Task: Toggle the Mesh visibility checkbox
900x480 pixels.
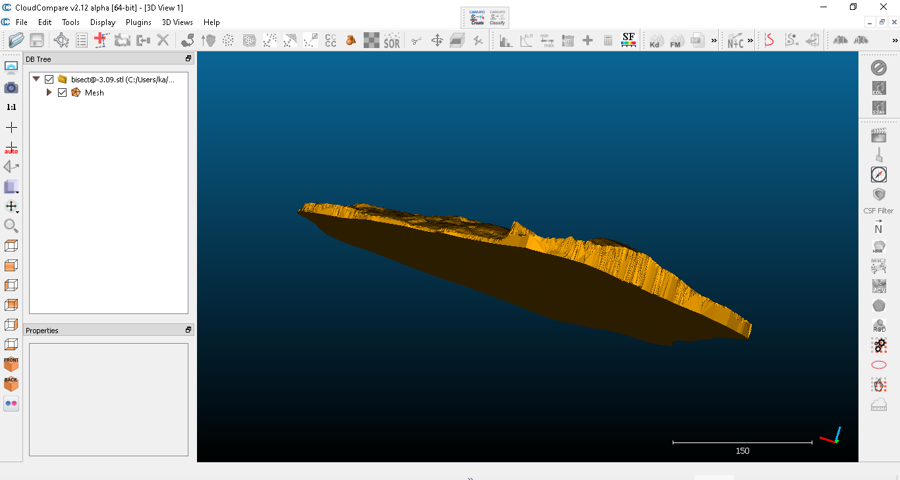Action: click(x=63, y=93)
